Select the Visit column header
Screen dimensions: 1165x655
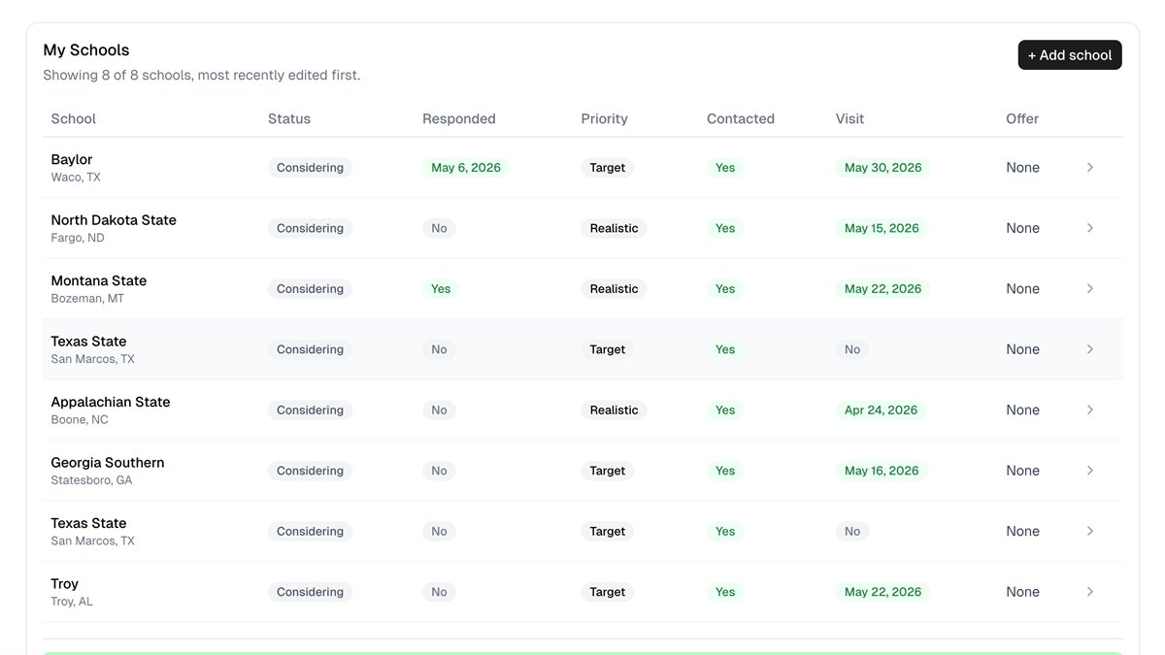click(x=849, y=118)
